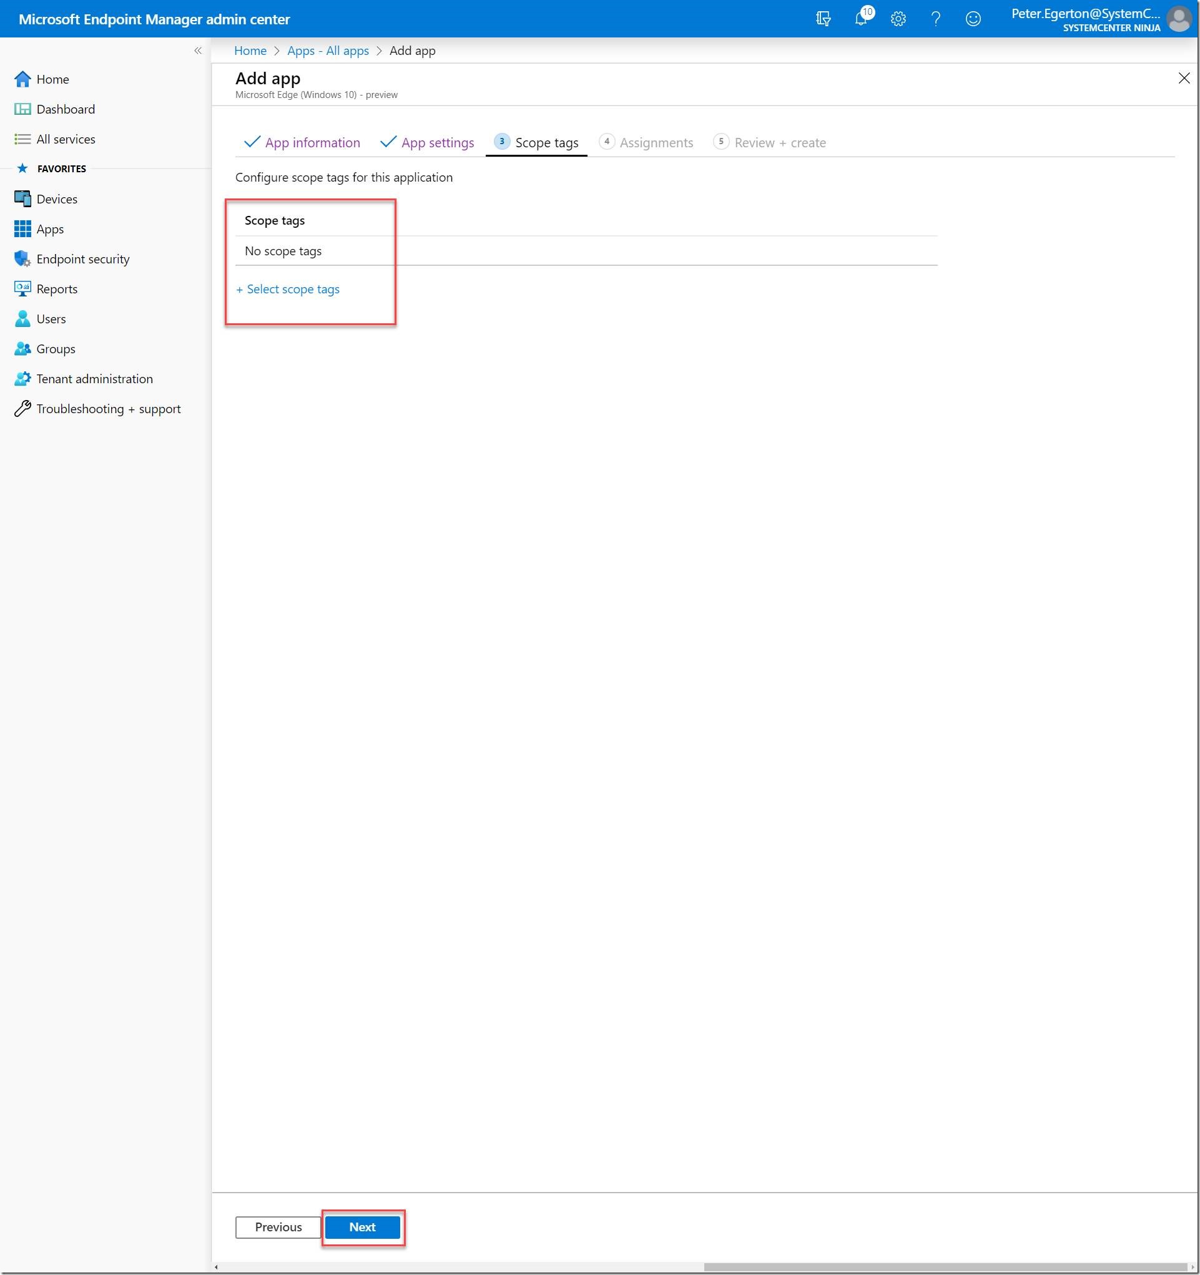Switch to the App settings step
Image resolution: width=1200 pixels, height=1275 pixels.
[437, 143]
